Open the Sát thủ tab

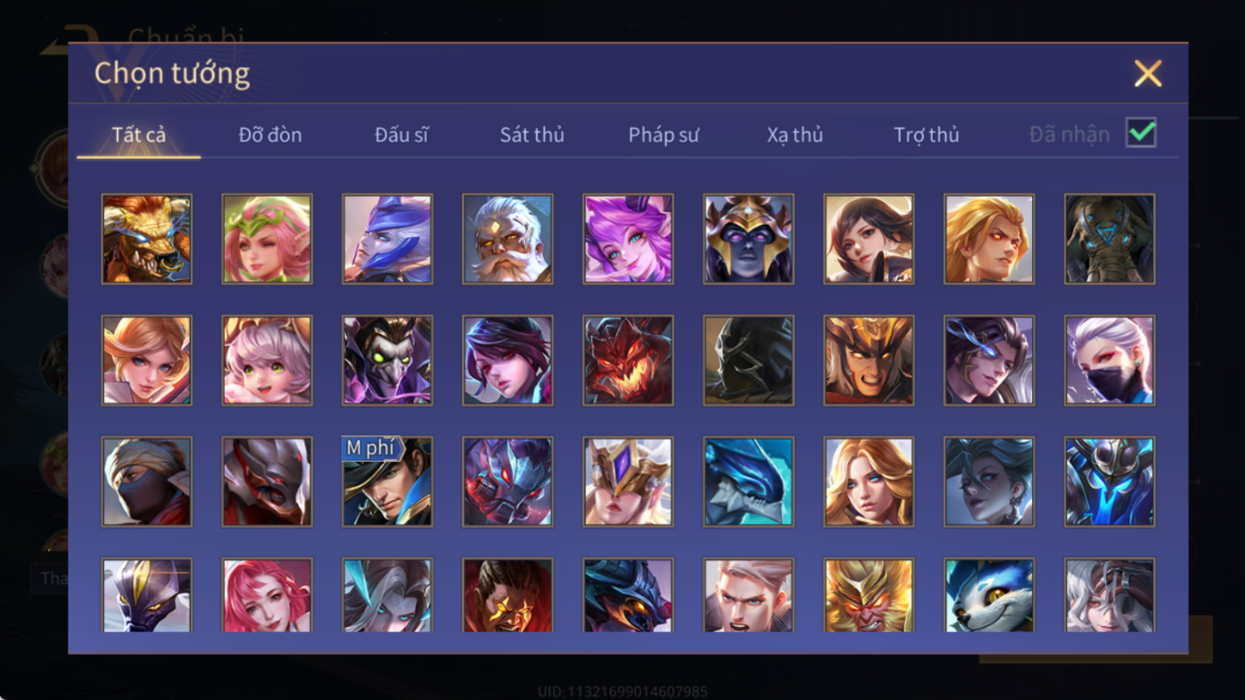[532, 135]
